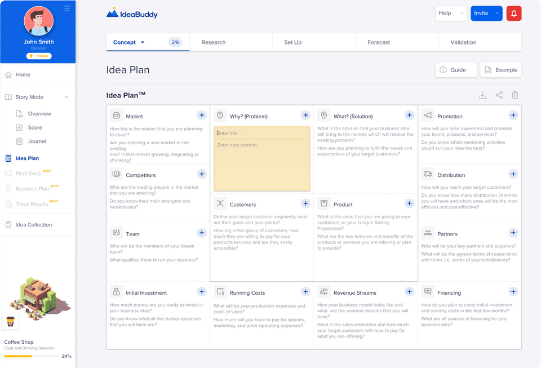This screenshot has width=541, height=368.
Task: Download the Idea Plan via download icon
Action: point(482,95)
